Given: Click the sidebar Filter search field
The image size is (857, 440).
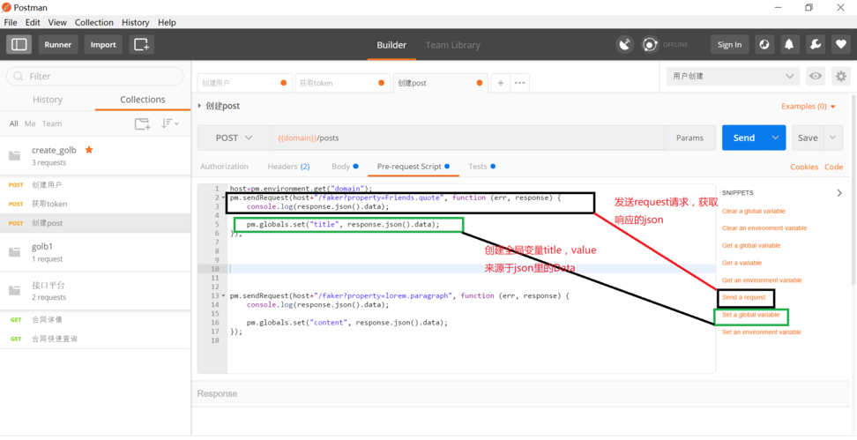Looking at the screenshot, I should pyautogui.click(x=95, y=76).
